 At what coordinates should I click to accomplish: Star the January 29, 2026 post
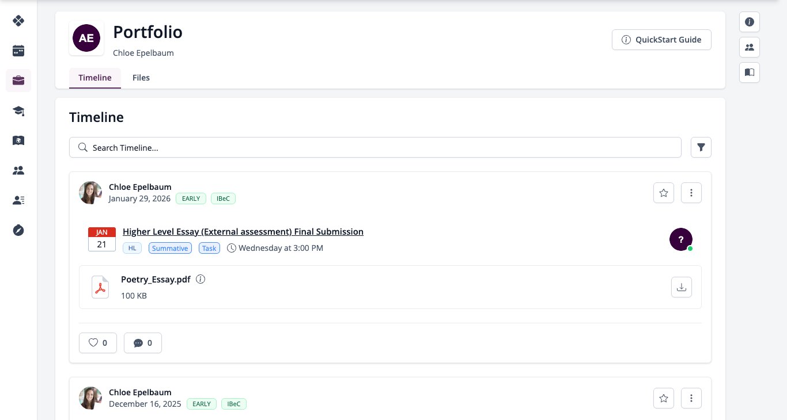[x=664, y=193]
